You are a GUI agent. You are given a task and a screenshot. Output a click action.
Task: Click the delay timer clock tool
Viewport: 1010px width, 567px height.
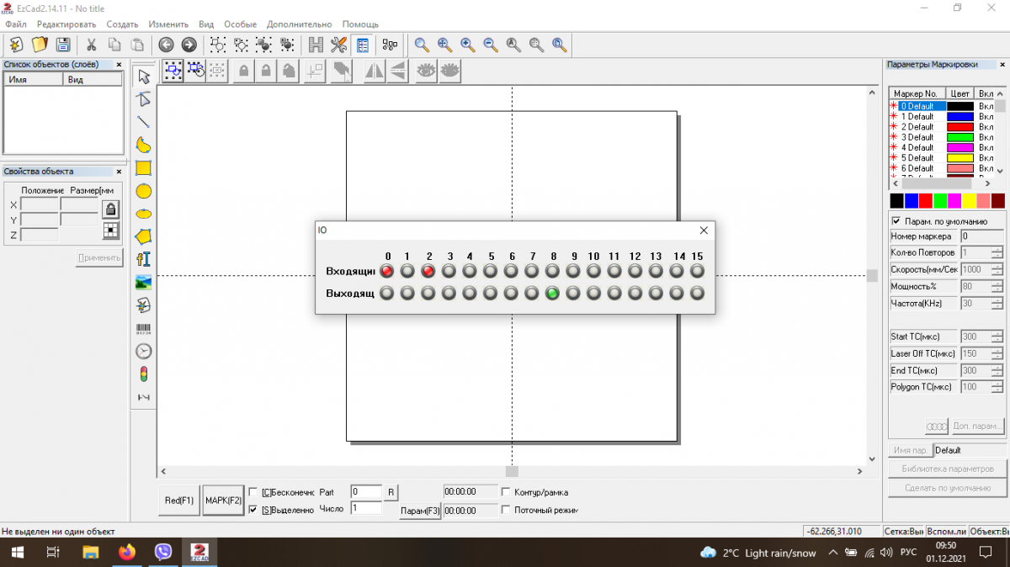coord(144,352)
